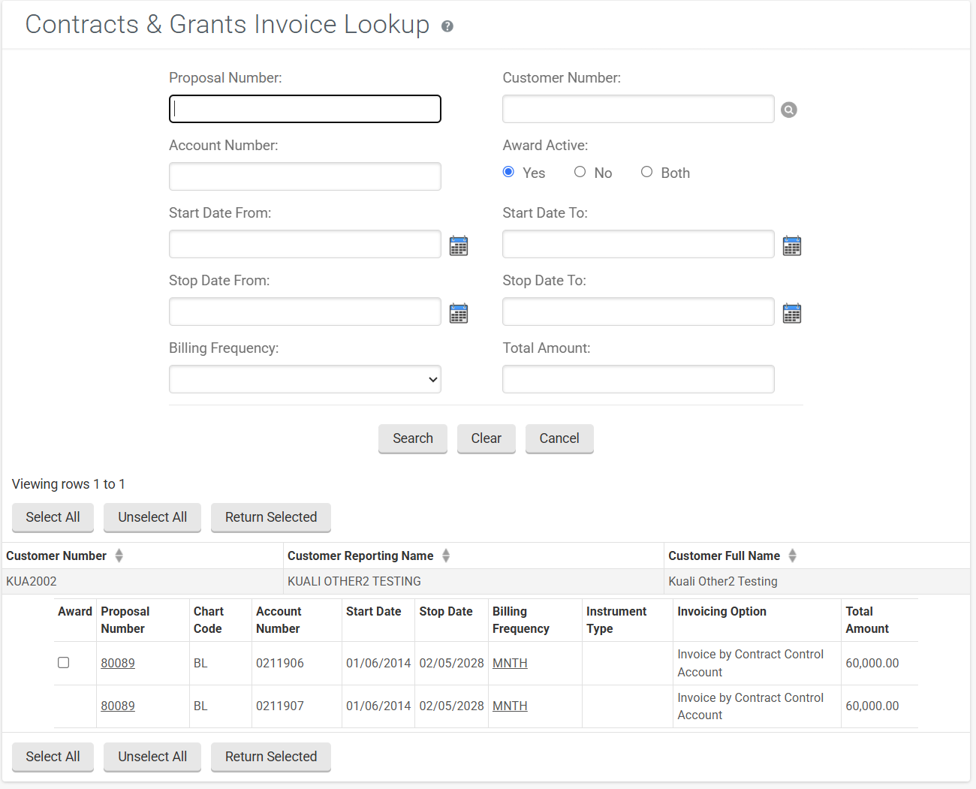976x789 pixels.
Task: Sort by Customer Full Name arrows
Action: coord(792,556)
